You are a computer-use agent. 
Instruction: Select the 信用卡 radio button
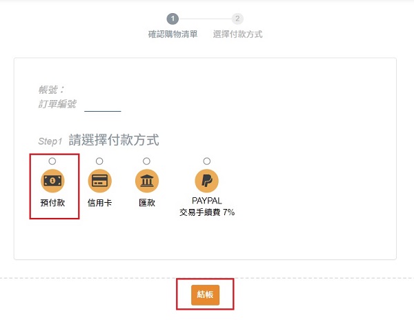(x=99, y=161)
